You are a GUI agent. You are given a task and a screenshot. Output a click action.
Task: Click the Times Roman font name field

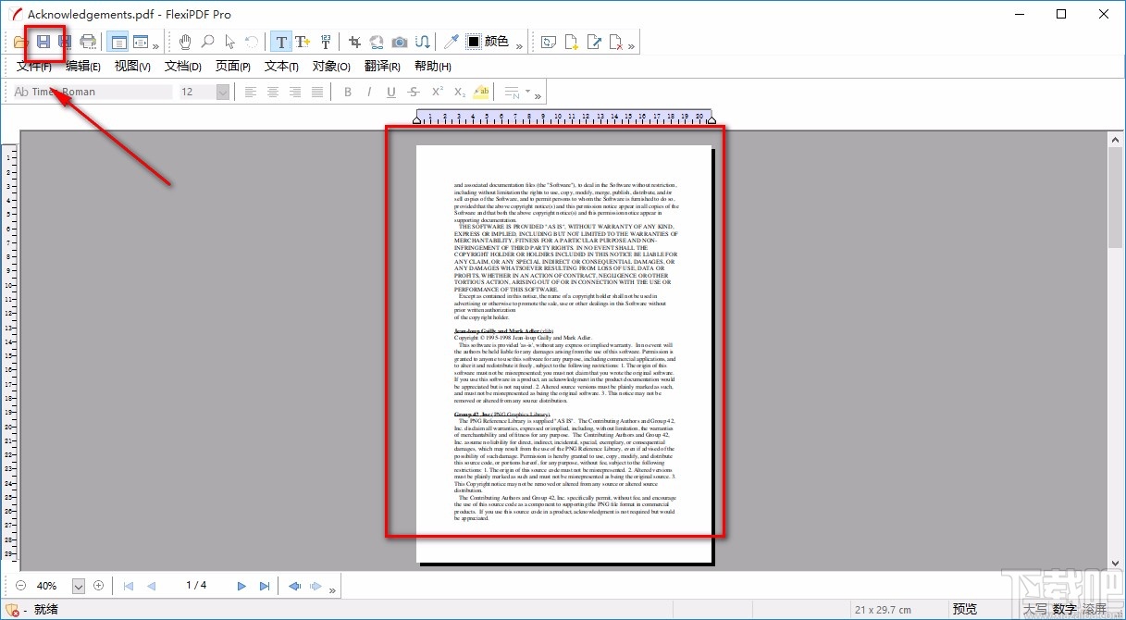[x=93, y=92]
